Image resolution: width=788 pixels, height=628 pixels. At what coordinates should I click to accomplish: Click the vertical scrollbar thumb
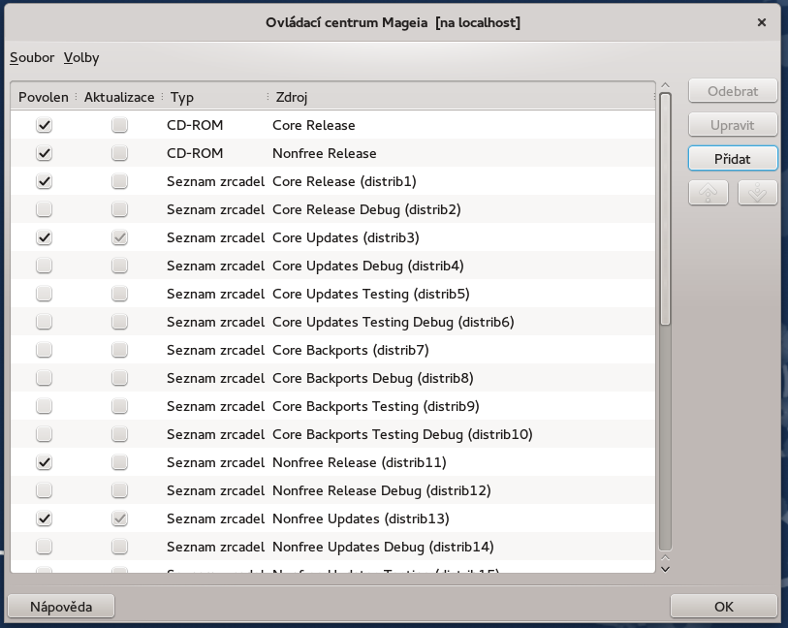pyautogui.click(x=665, y=209)
